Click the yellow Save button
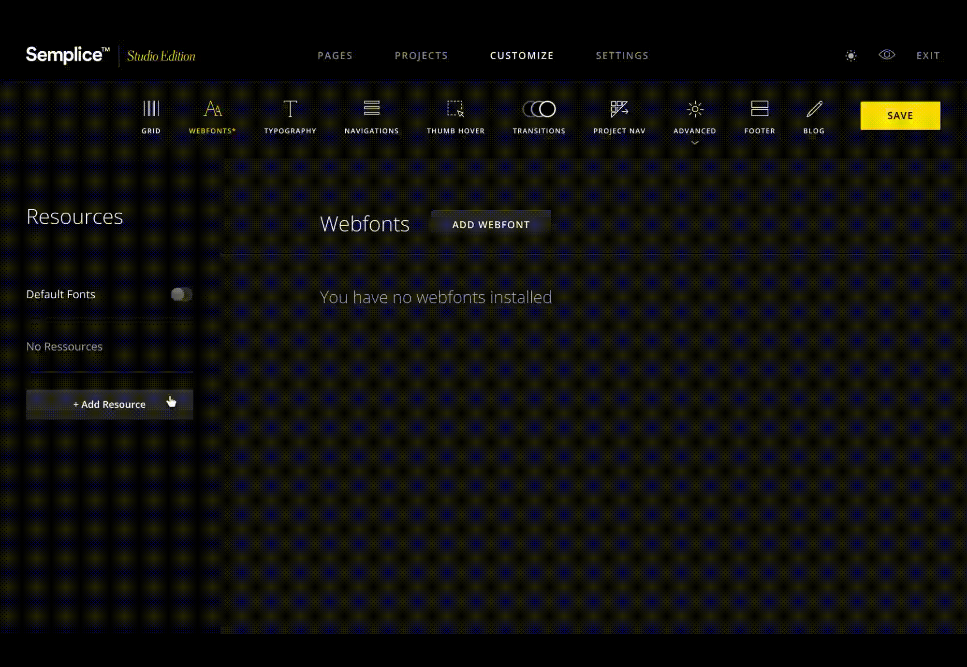967x667 pixels. (x=900, y=116)
